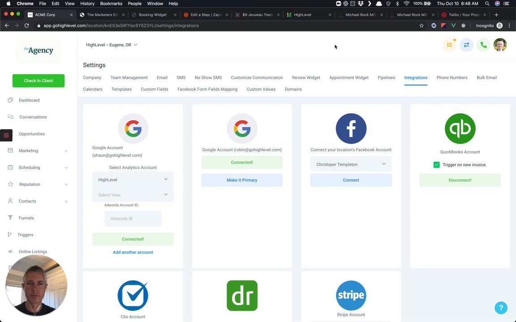Expand the Scheduling sidebar submenu chevron
The height and width of the screenshot is (322, 516).
coord(66,168)
